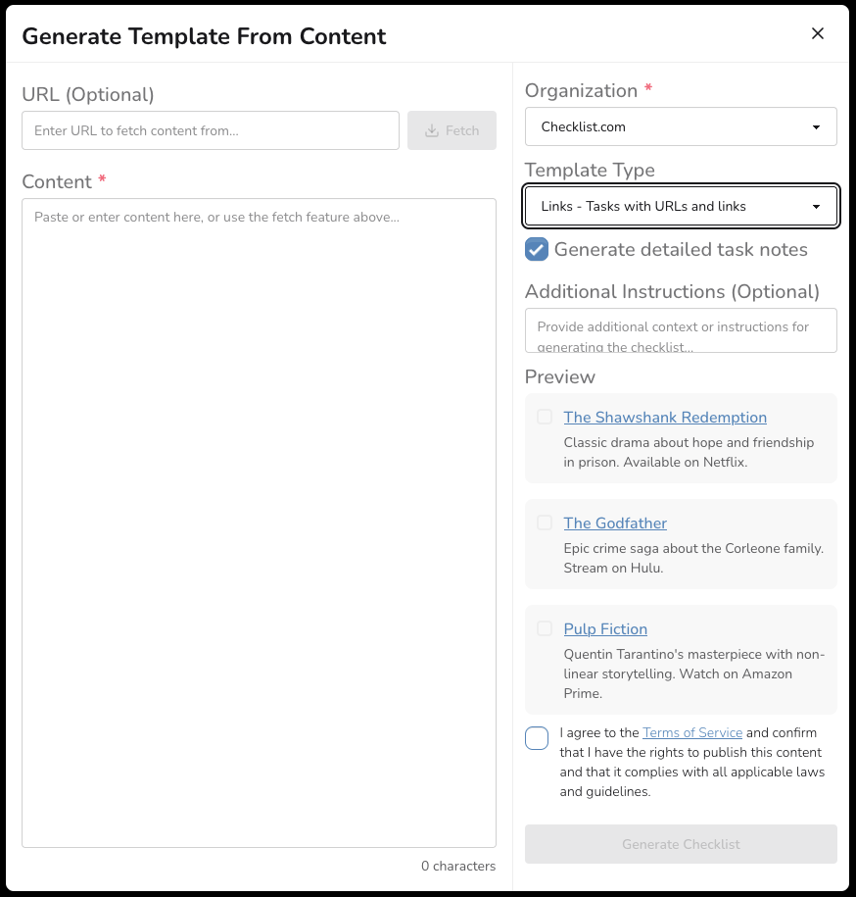Click the Fetch download icon

(432, 130)
